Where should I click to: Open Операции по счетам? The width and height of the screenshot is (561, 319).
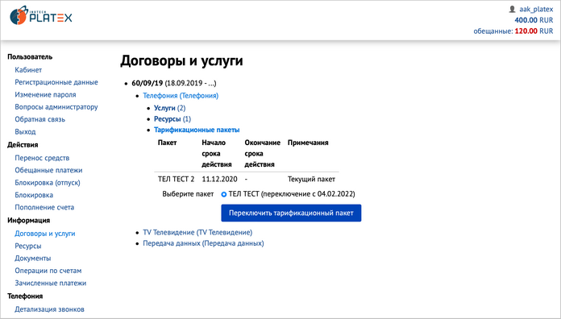point(48,271)
